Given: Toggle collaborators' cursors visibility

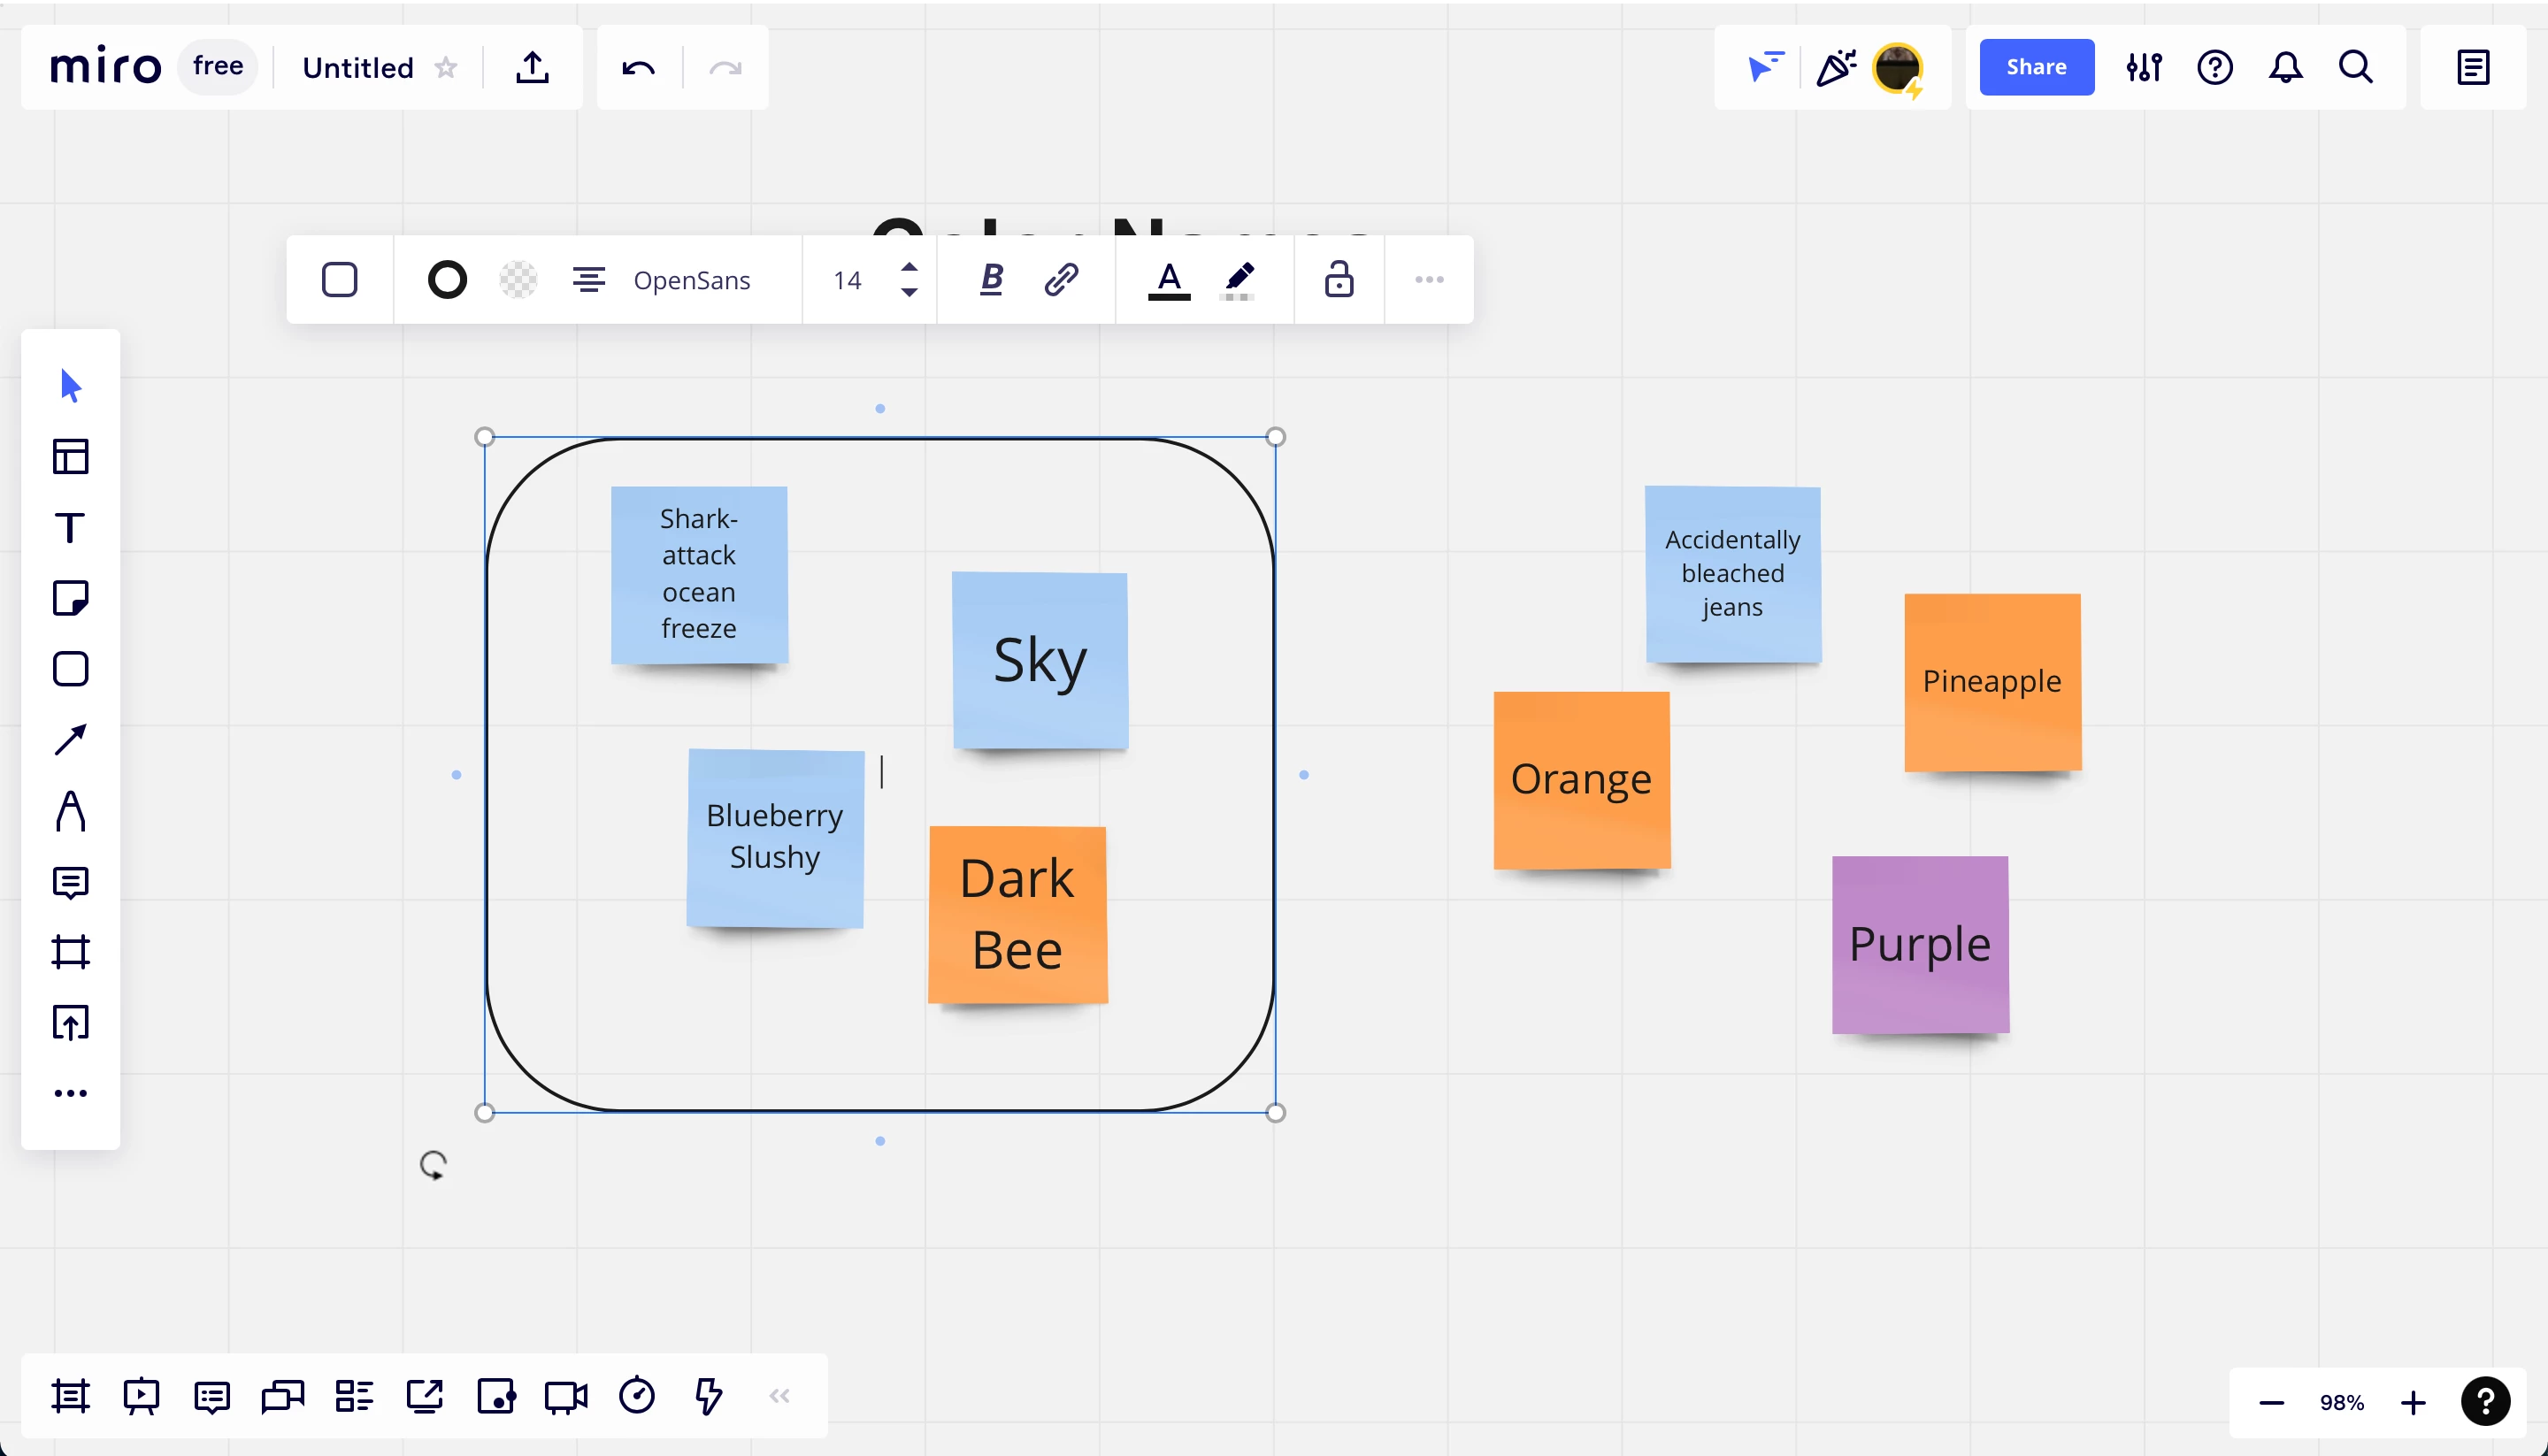Looking at the screenshot, I should 1765,67.
